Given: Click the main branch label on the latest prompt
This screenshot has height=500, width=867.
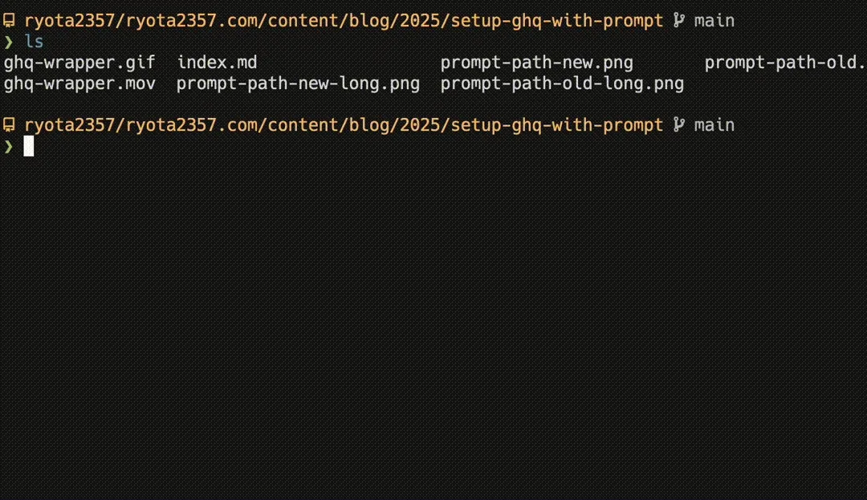Looking at the screenshot, I should [x=714, y=125].
